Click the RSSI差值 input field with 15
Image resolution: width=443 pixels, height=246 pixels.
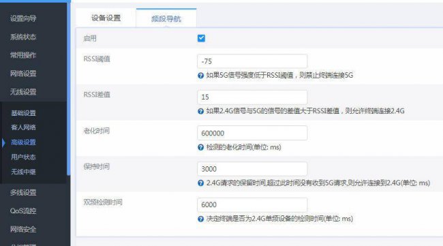point(252,97)
